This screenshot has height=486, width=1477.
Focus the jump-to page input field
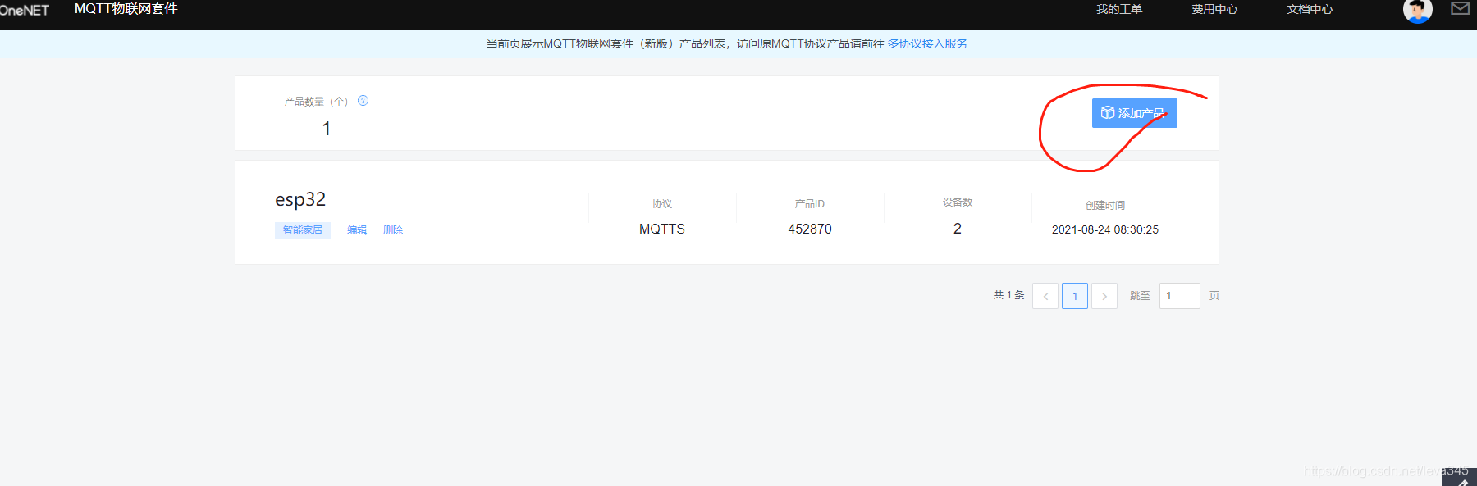[1180, 296]
